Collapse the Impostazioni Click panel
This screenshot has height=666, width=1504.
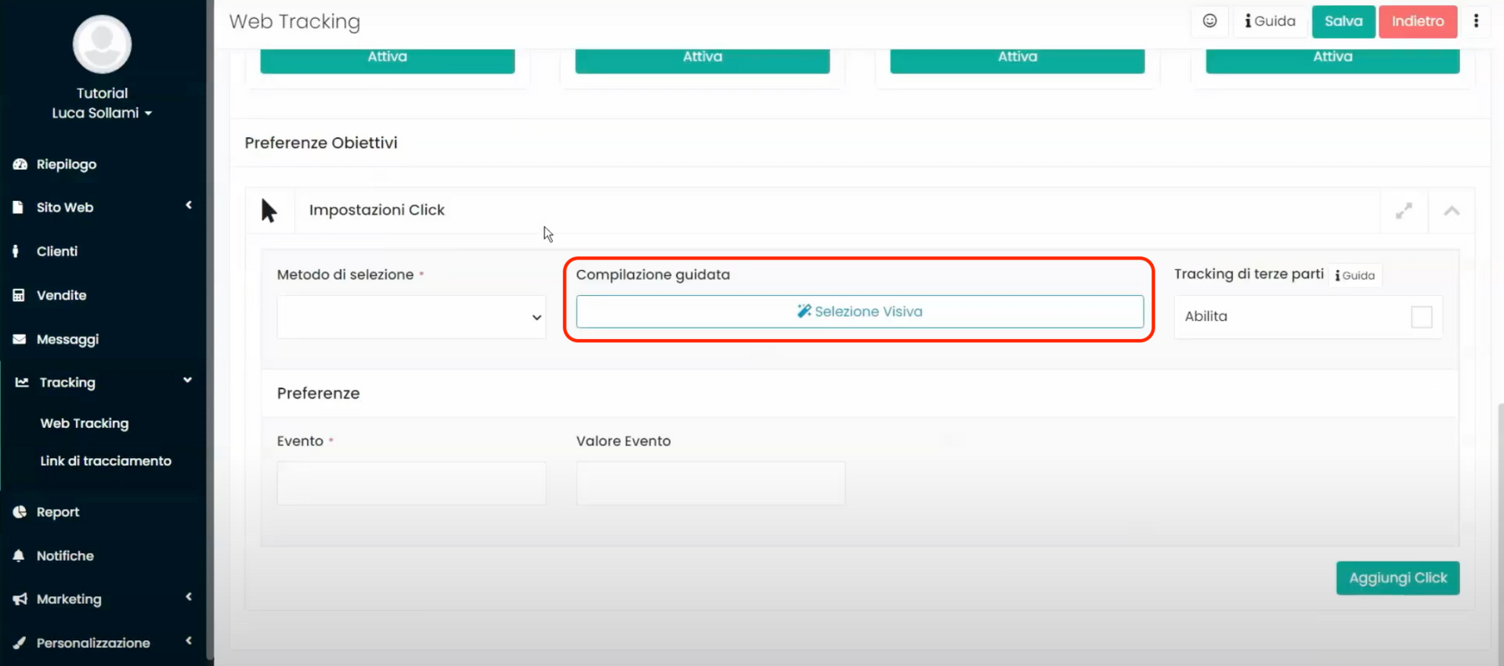point(1452,211)
